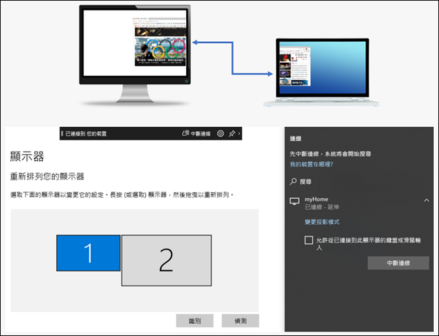Enable keyboard or mouse input checkbox
Viewport: 439px width, 336px height.
point(308,240)
